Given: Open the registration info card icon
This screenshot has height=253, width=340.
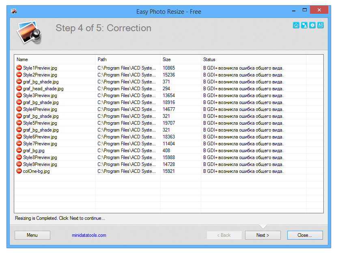Looking at the screenshot, I should pyautogui.click(x=321, y=26).
